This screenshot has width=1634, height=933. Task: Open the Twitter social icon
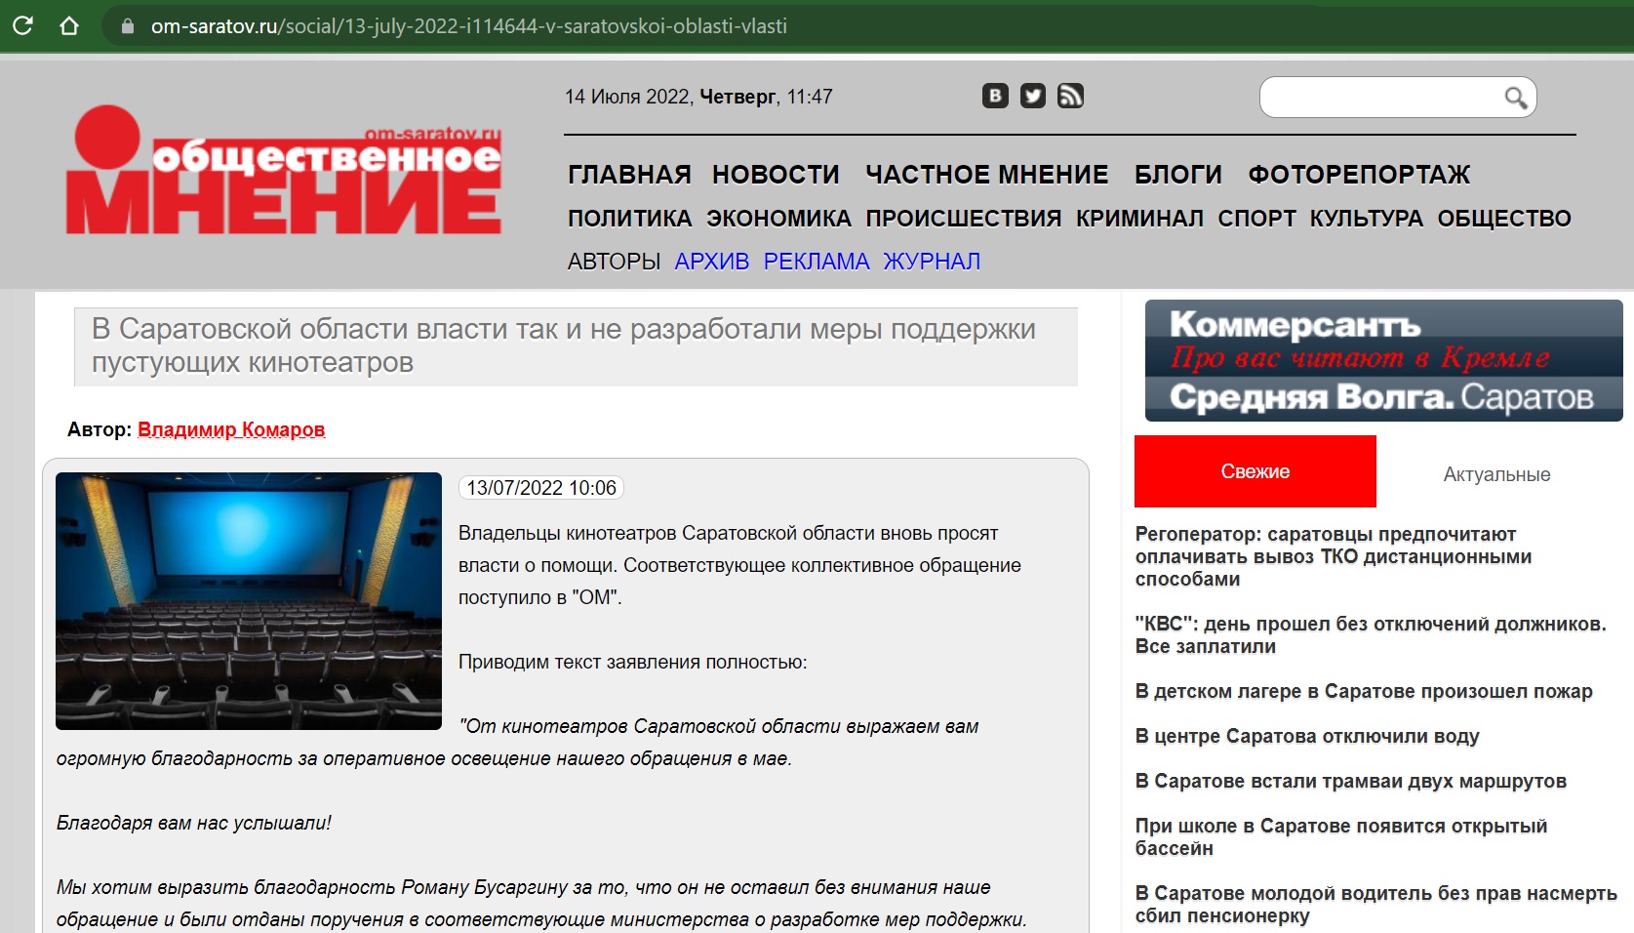click(1032, 96)
